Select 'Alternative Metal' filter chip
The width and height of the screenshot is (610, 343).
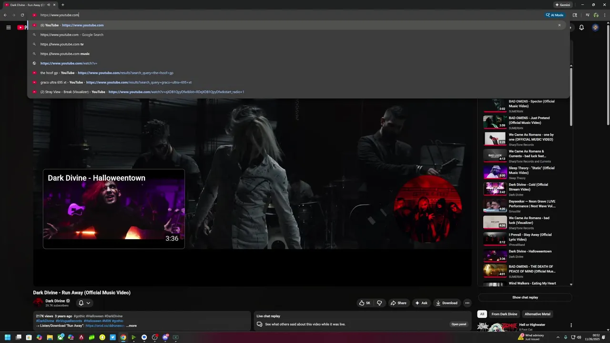(x=538, y=314)
